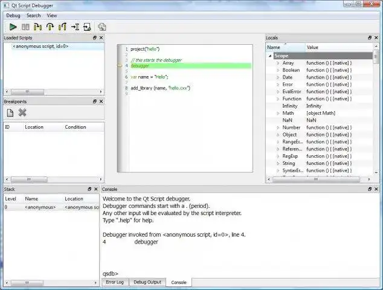Viewport: 383px width, 290px height.
Task: Float the Breakpoints panel
Action: [95, 101]
